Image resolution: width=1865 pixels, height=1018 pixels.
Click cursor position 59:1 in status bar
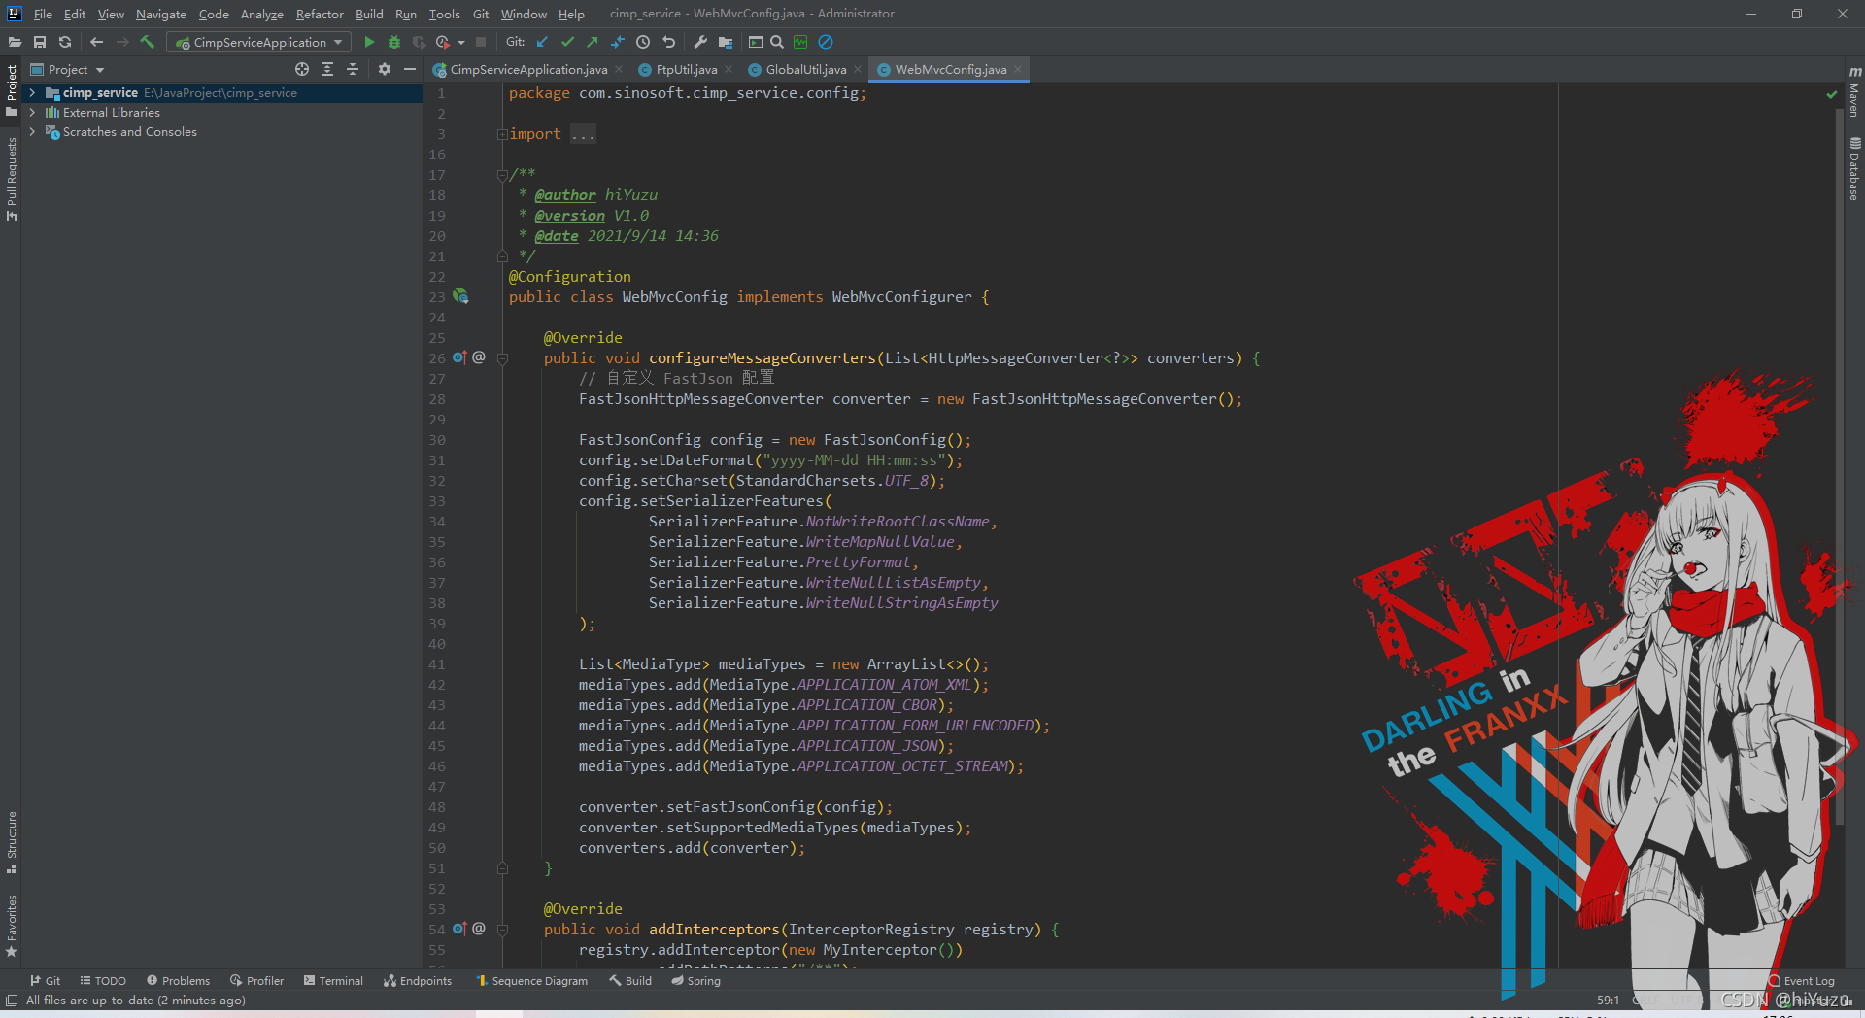point(1608,1001)
